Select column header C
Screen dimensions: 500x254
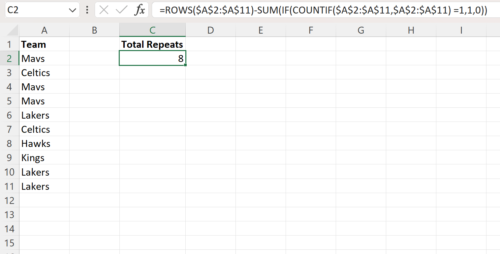pos(152,30)
